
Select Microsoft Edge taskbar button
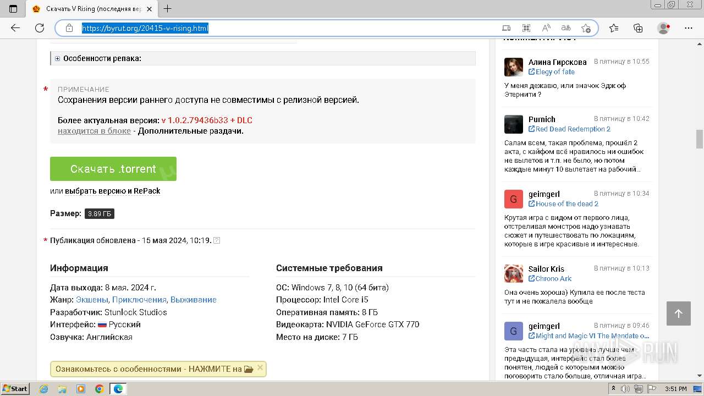[x=118, y=389]
